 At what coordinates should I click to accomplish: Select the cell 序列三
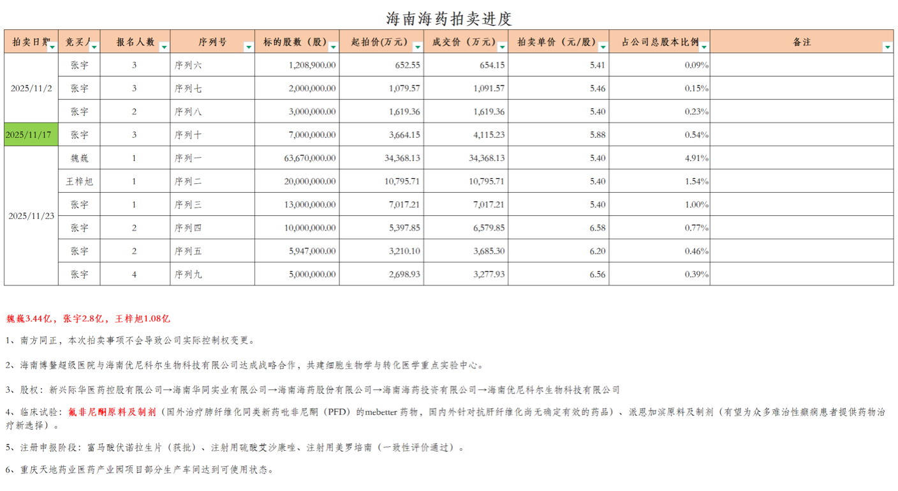(212, 204)
